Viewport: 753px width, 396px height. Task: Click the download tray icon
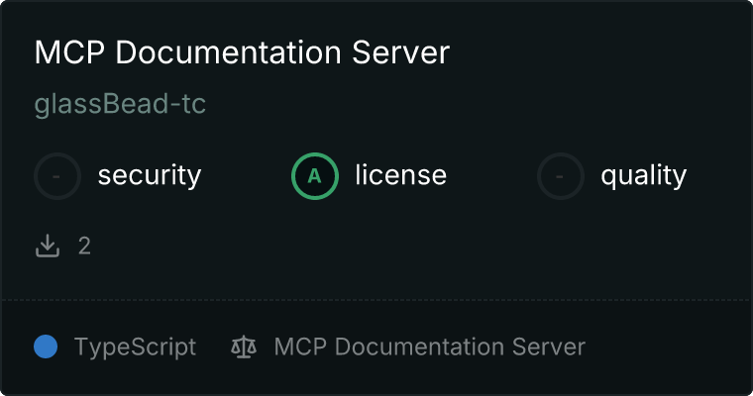coord(48,247)
